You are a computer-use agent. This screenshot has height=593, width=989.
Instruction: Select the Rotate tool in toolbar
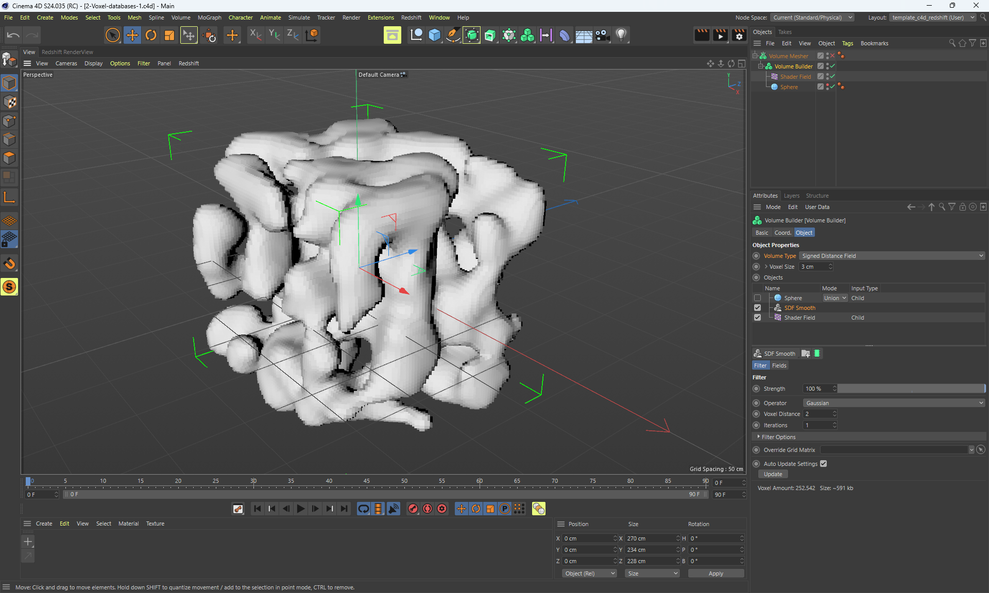tap(151, 35)
